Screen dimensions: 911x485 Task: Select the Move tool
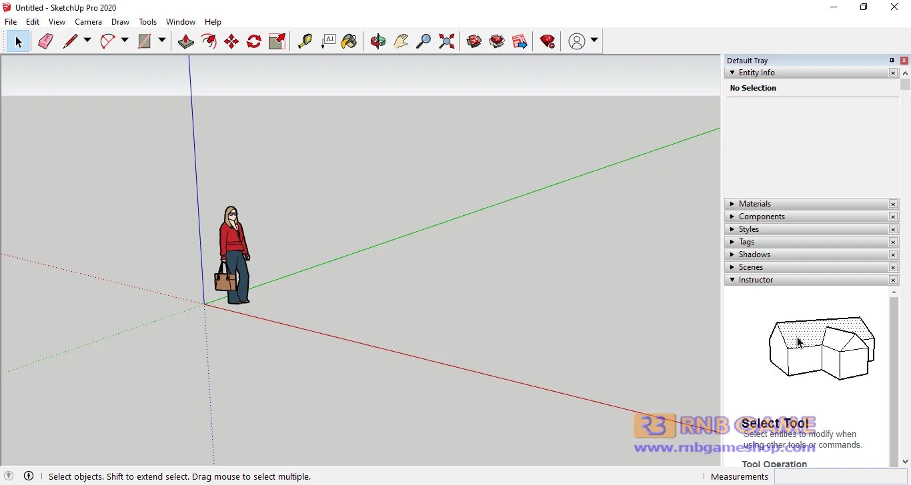231,41
